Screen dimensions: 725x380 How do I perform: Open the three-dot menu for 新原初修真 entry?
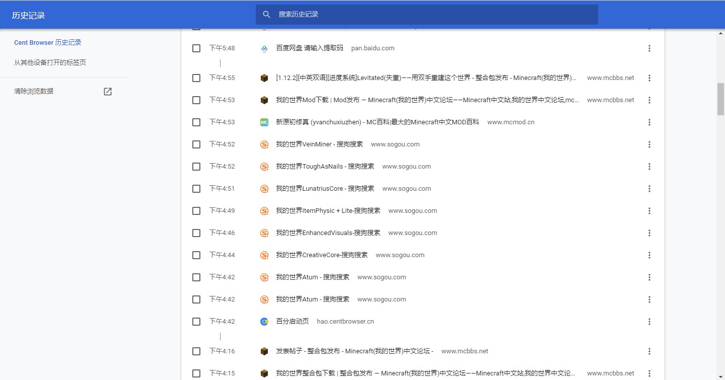coord(649,122)
